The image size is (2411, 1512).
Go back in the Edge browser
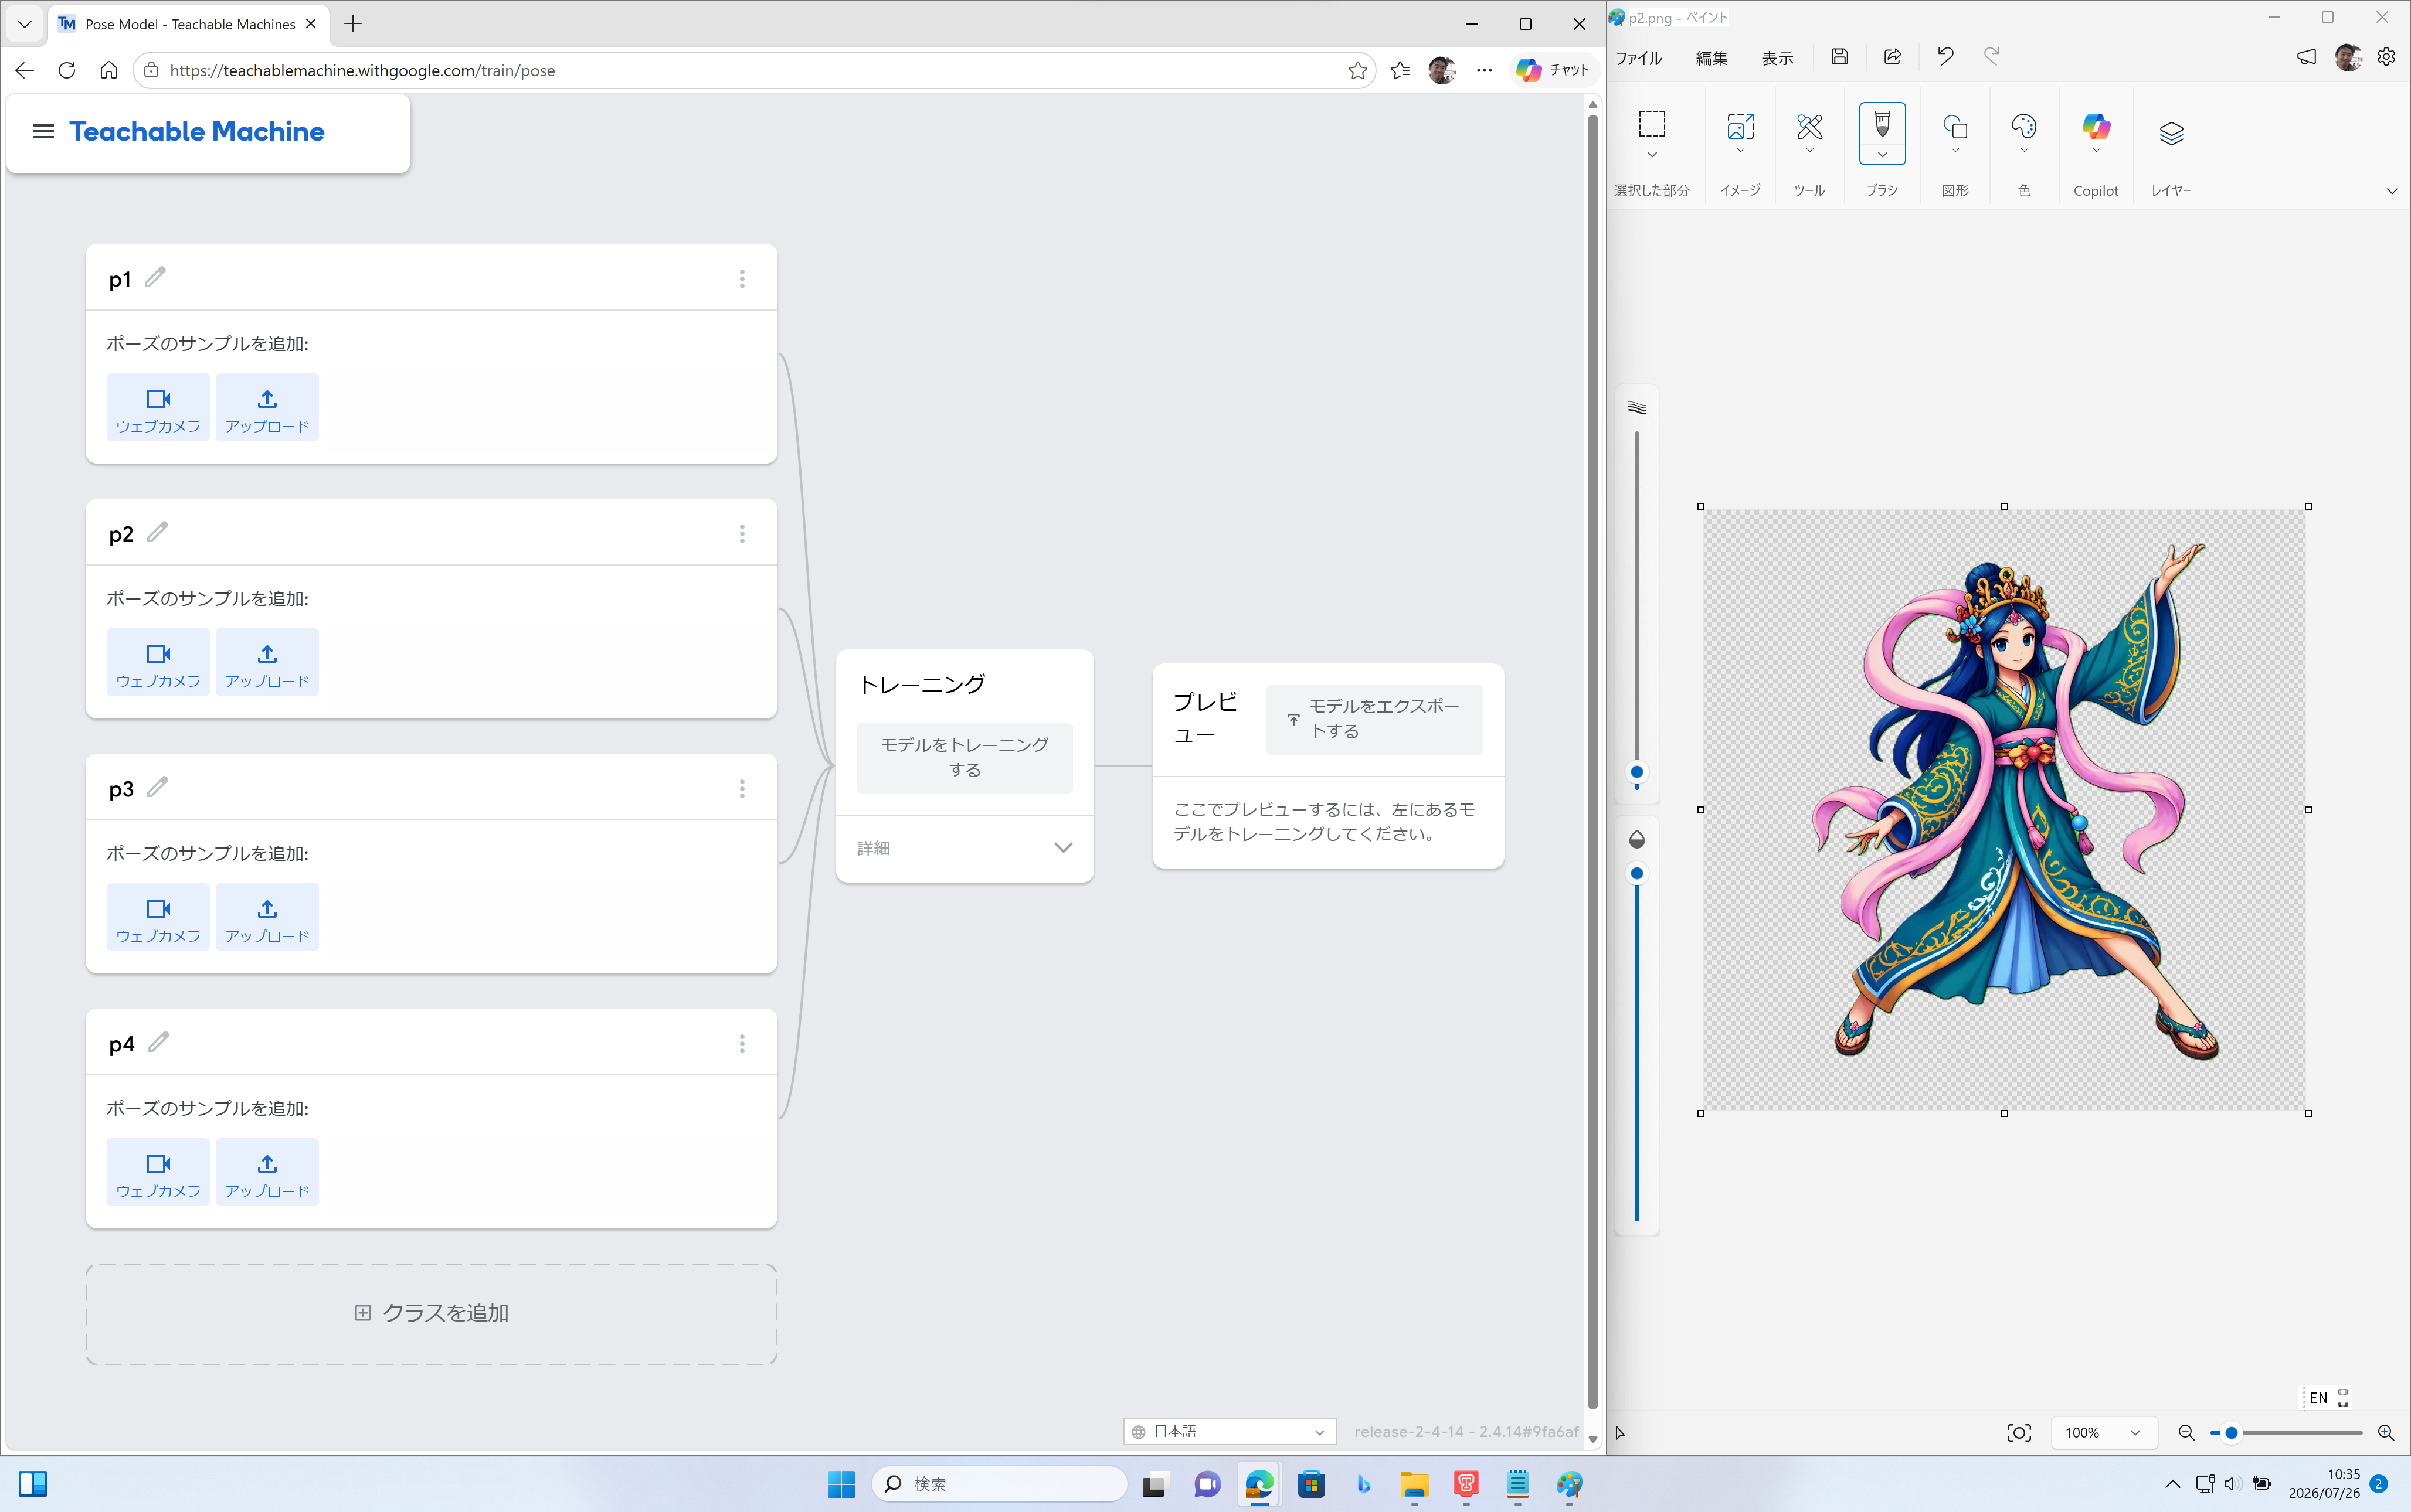pos(25,70)
